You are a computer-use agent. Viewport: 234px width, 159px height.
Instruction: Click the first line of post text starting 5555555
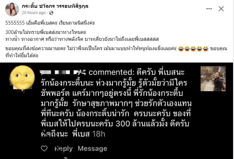[50, 23]
